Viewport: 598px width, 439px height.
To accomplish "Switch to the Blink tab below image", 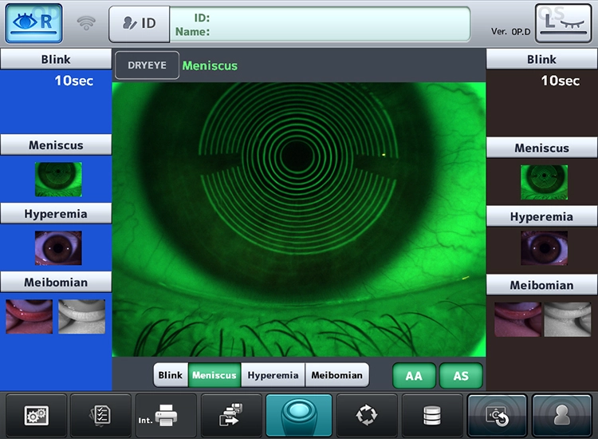I will 171,375.
